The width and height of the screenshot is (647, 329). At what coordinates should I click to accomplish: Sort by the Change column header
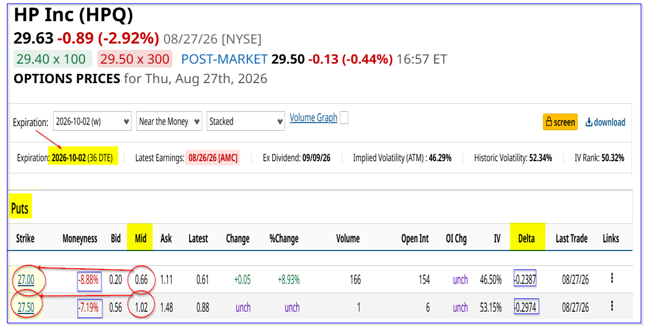tap(238, 238)
